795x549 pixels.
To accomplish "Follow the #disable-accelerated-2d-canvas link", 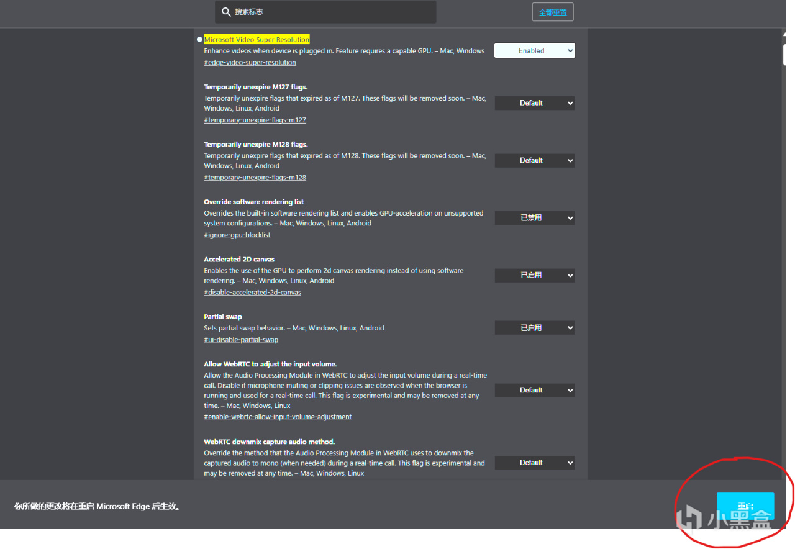I will click(252, 293).
